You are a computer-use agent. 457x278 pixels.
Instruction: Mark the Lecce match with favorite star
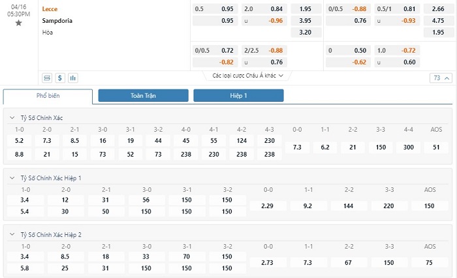18,23
